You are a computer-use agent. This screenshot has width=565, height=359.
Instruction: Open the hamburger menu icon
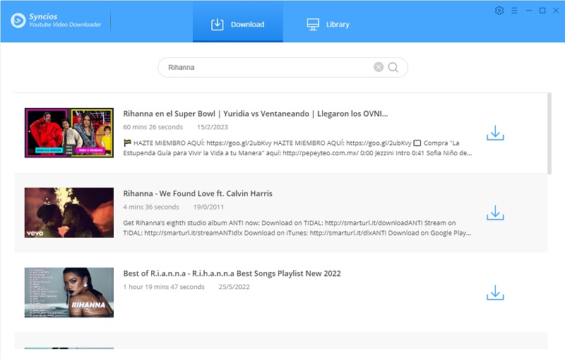514,11
